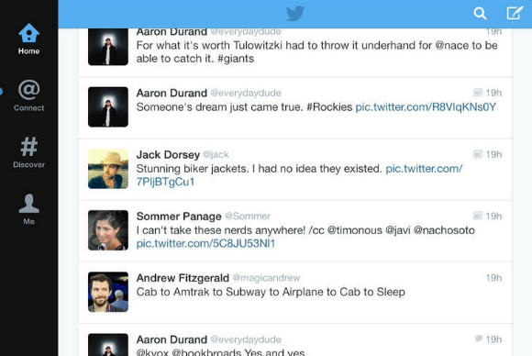The width and height of the screenshot is (532, 356).
Task: Open the #Rockies hashtag
Action: pos(329,107)
